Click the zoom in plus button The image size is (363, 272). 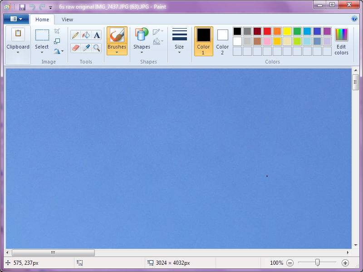pyautogui.click(x=345, y=263)
